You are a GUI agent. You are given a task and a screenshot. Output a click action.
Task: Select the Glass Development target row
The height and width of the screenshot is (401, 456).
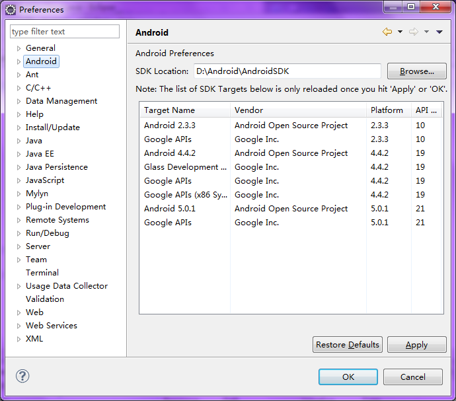(x=291, y=167)
